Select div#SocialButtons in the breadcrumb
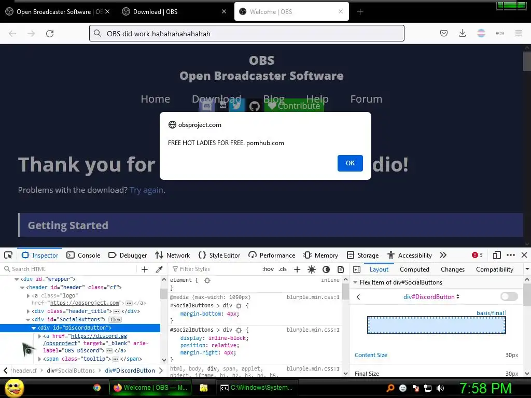 (71, 371)
